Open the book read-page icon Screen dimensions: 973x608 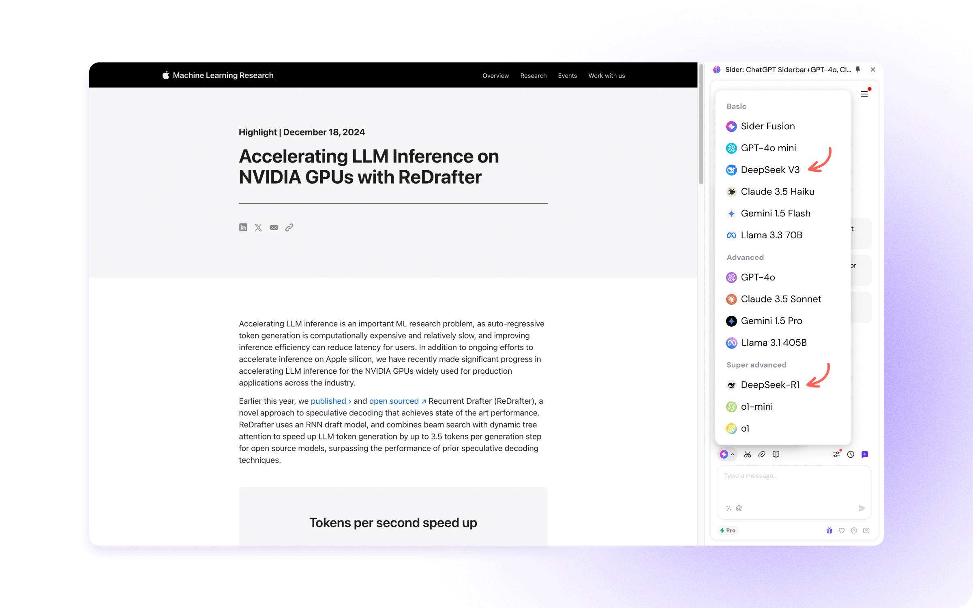click(776, 454)
